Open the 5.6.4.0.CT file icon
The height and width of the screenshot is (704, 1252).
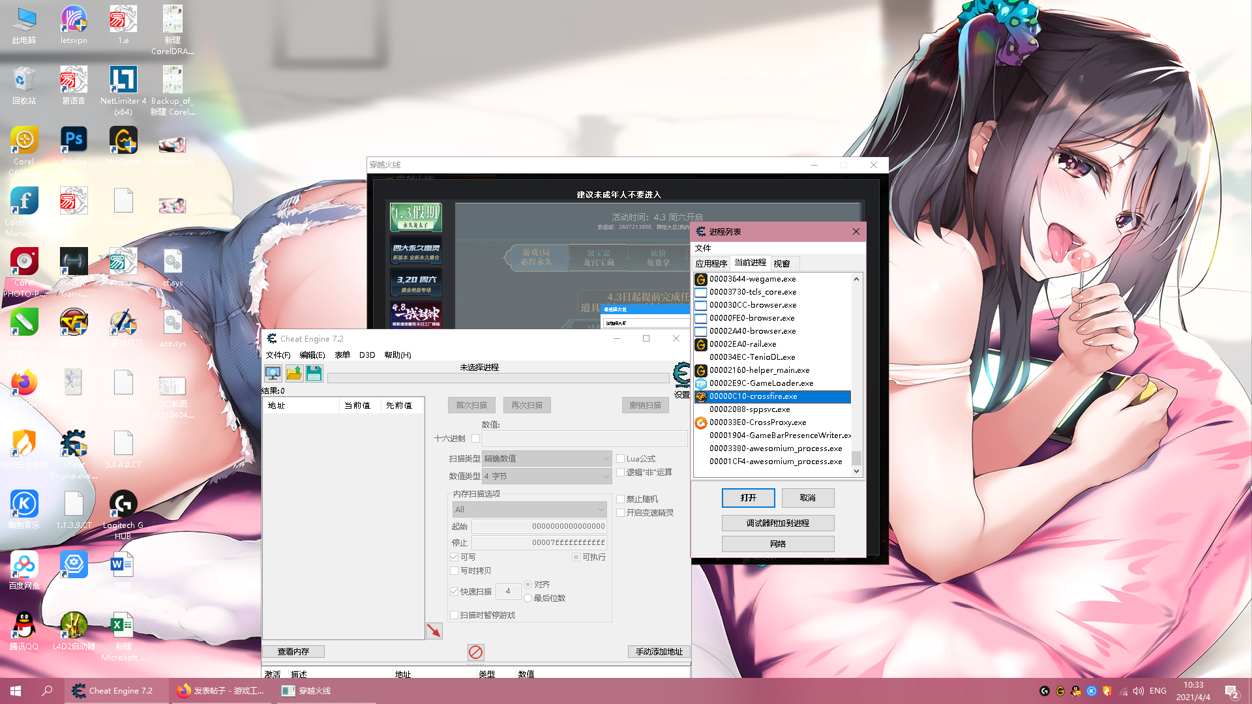tap(123, 449)
